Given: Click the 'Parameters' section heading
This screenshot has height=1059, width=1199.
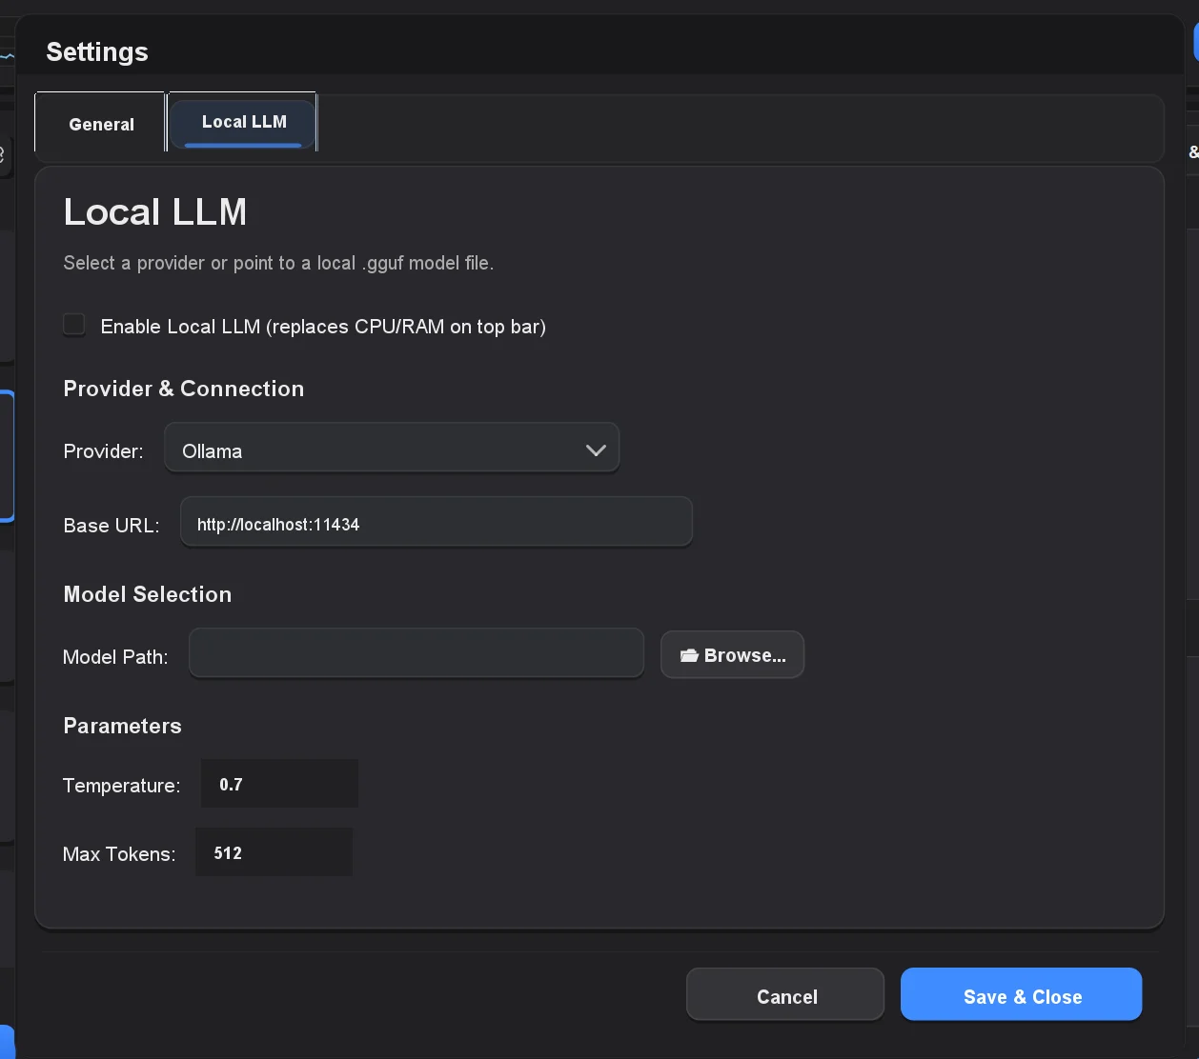Looking at the screenshot, I should 122,726.
